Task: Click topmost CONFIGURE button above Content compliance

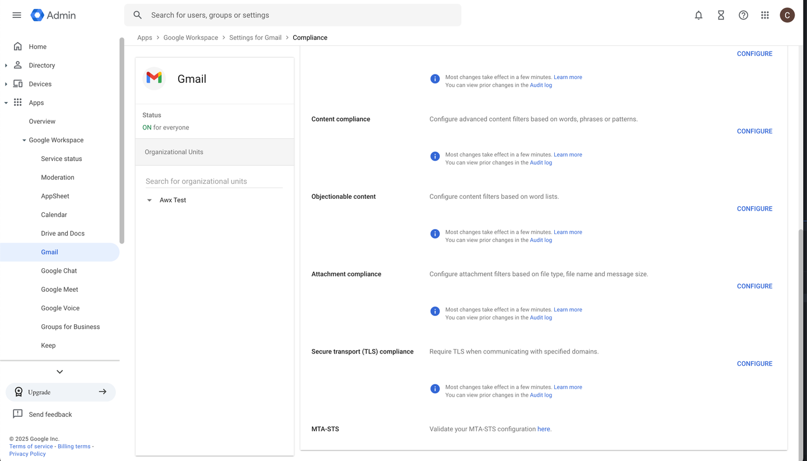Action: click(x=754, y=54)
